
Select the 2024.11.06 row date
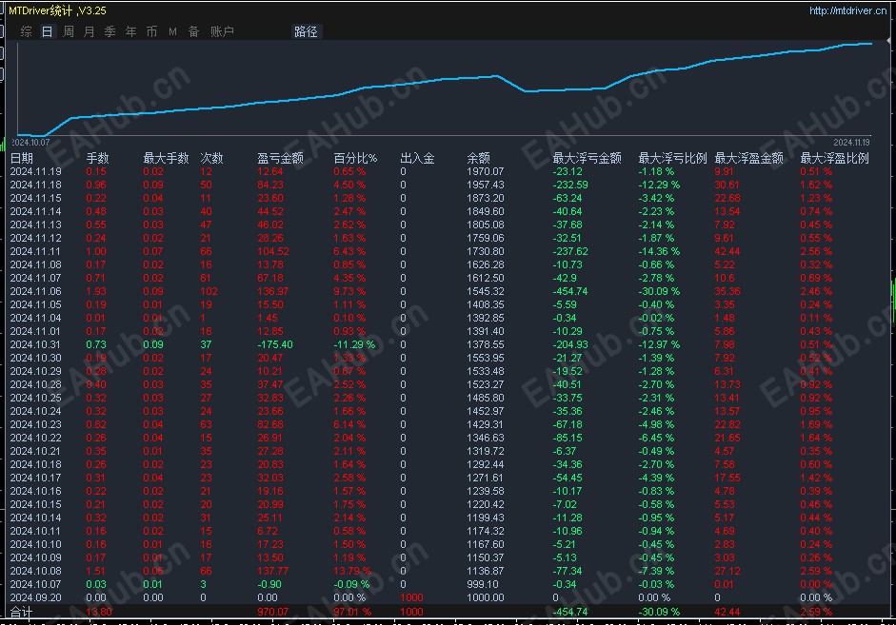click(35, 292)
